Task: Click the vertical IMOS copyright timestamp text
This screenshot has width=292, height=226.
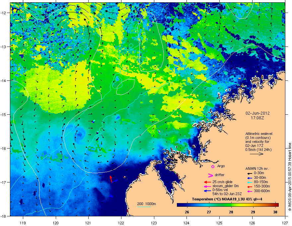Action: coord(290,177)
